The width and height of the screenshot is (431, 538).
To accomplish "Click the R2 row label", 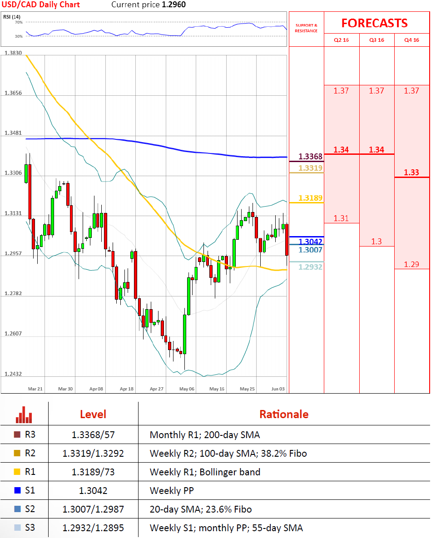I will pyautogui.click(x=30, y=453).
